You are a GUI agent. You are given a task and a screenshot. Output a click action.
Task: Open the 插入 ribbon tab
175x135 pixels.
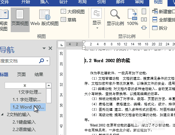pos(44,2)
